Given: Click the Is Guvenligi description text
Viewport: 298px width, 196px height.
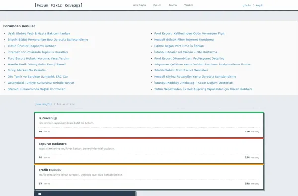Looking at the screenshot, I should (66, 123).
